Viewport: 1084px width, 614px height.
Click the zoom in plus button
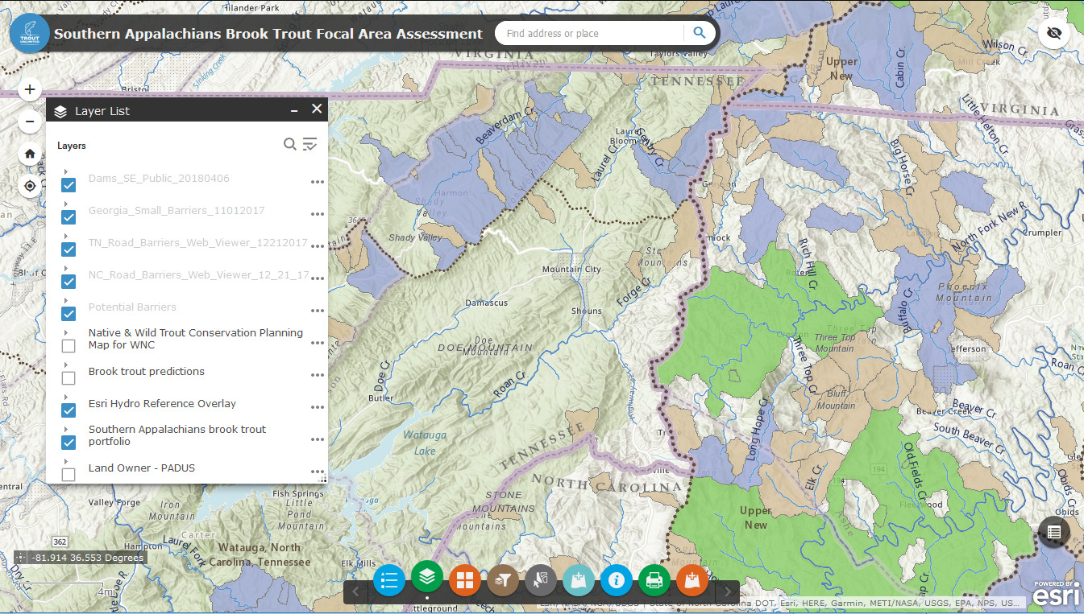pyautogui.click(x=30, y=89)
